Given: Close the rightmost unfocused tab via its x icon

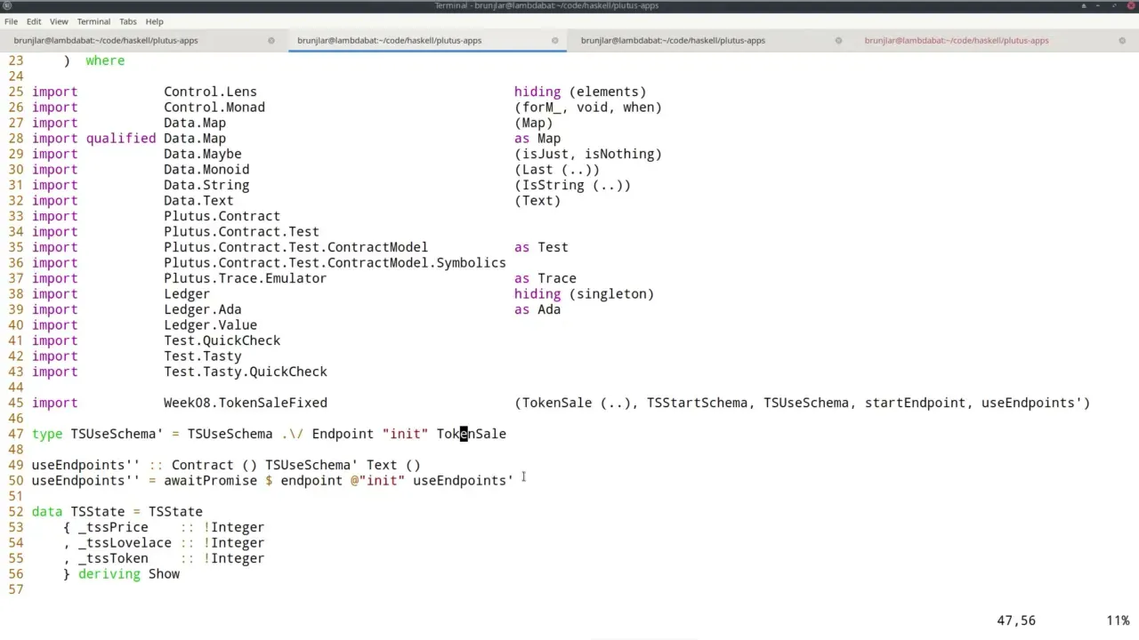Looking at the screenshot, I should [x=1119, y=40].
